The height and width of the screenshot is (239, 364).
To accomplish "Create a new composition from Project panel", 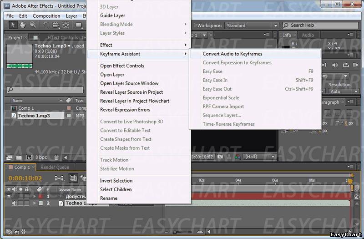I will point(29,158).
